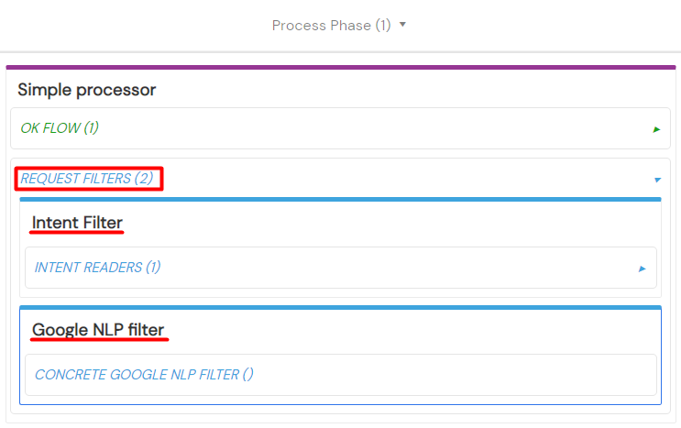
Task: Collapse REQUEST FILTERS using blue down arrow
Action: pos(657,180)
